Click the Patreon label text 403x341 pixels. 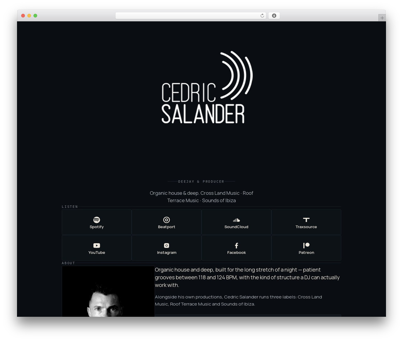point(306,253)
